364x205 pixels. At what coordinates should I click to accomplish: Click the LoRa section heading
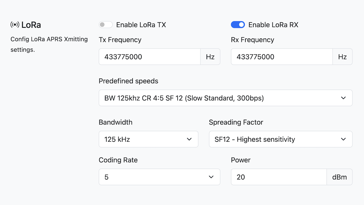pyautogui.click(x=31, y=25)
